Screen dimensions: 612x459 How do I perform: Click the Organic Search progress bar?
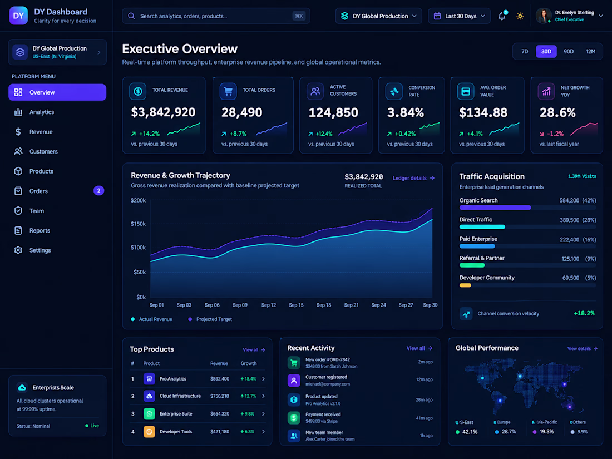[x=527, y=208]
